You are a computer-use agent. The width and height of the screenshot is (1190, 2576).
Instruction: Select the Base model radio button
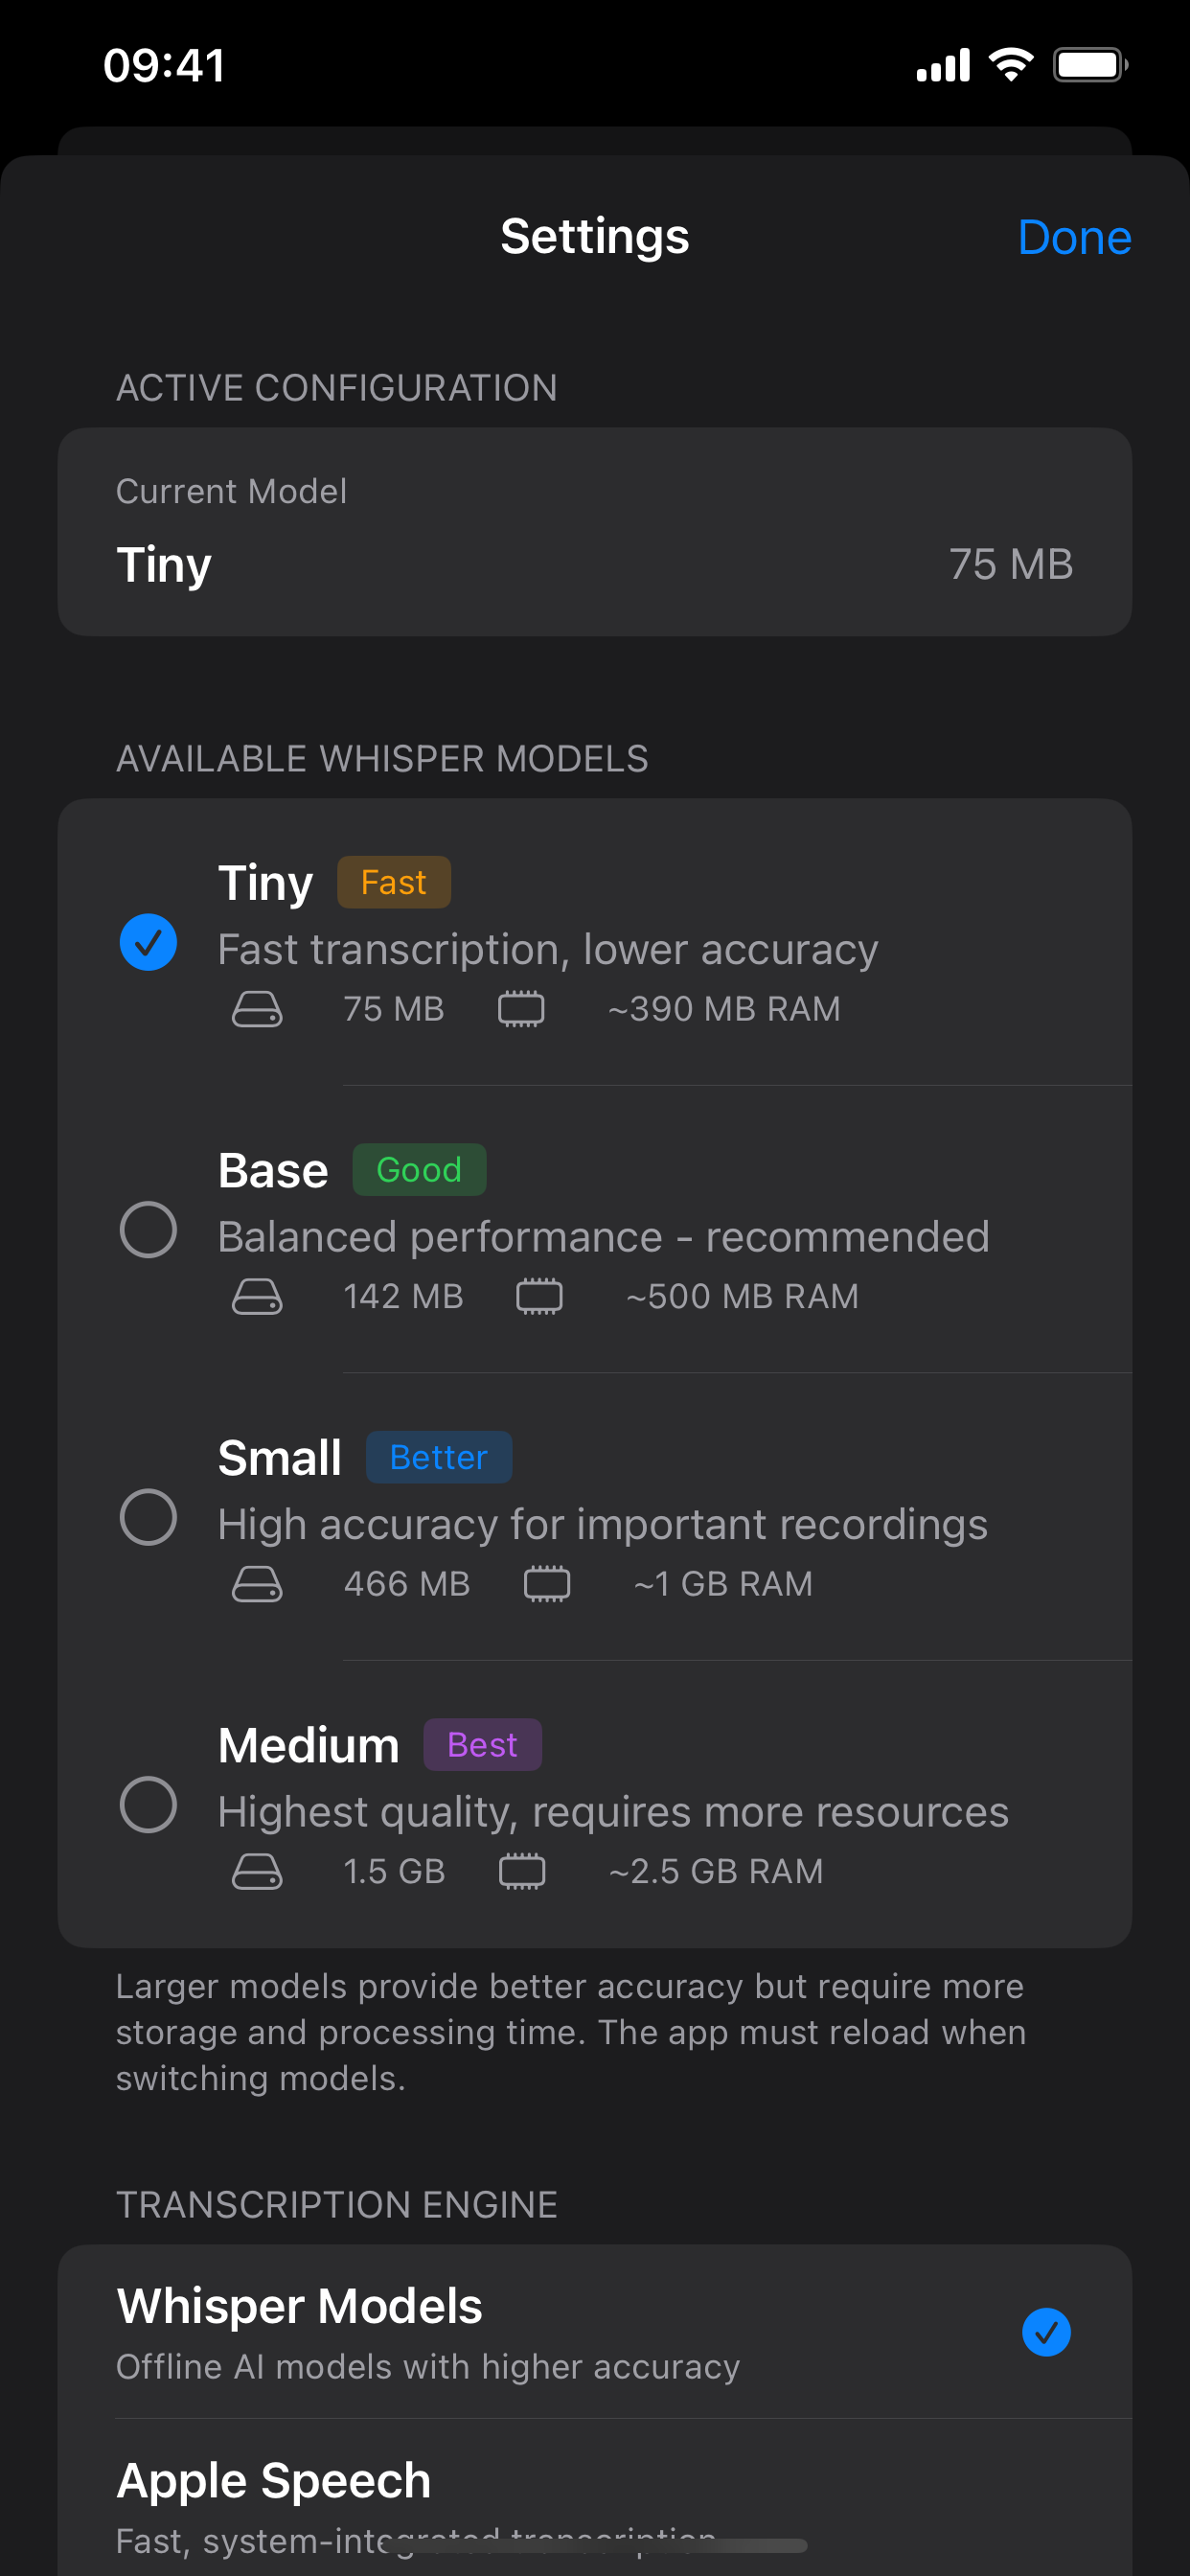click(148, 1230)
